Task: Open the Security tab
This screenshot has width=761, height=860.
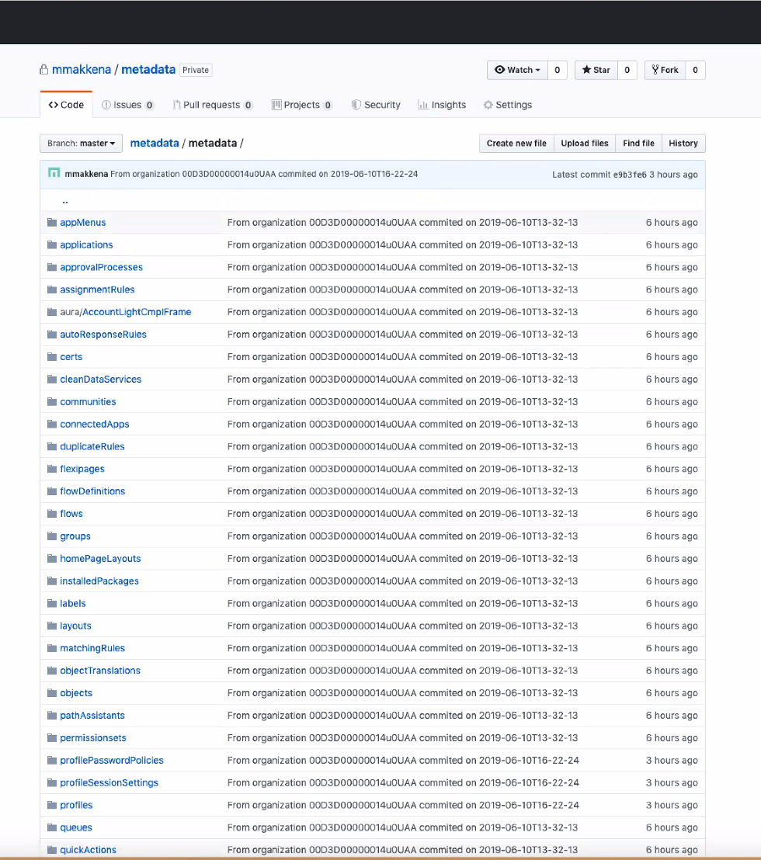Action: 376,105
